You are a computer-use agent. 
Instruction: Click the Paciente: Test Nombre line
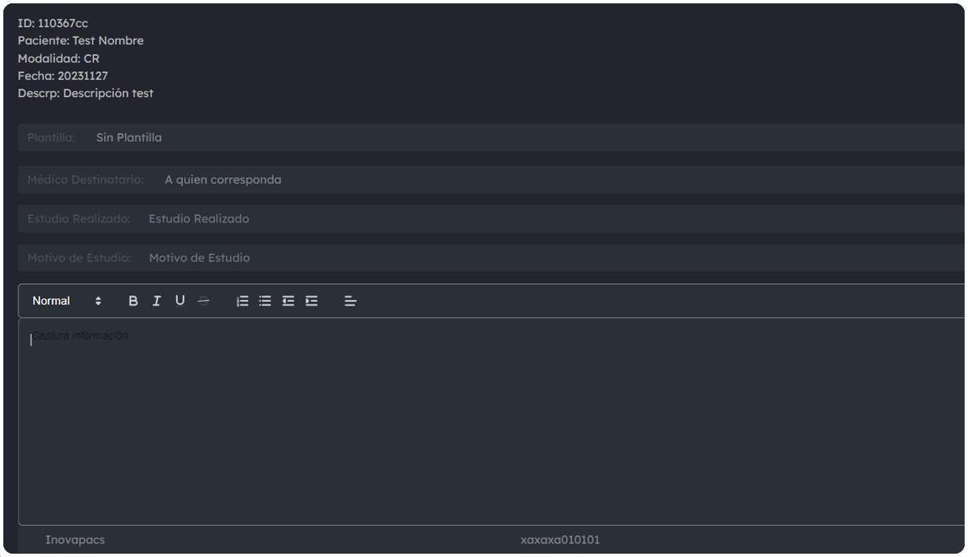click(x=81, y=41)
